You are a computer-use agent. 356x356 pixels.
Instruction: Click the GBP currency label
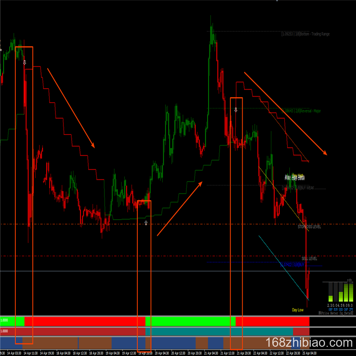tap(331, 309)
